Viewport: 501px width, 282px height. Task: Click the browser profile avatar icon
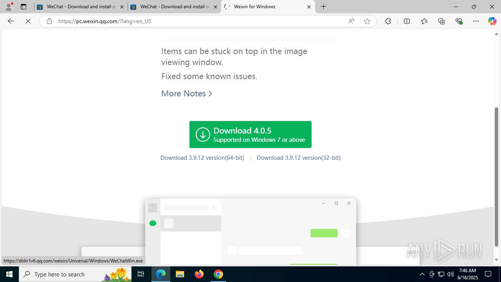click(x=9, y=7)
